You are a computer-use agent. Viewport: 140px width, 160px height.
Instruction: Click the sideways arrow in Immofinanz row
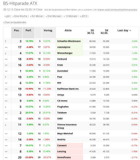click(x=6, y=157)
